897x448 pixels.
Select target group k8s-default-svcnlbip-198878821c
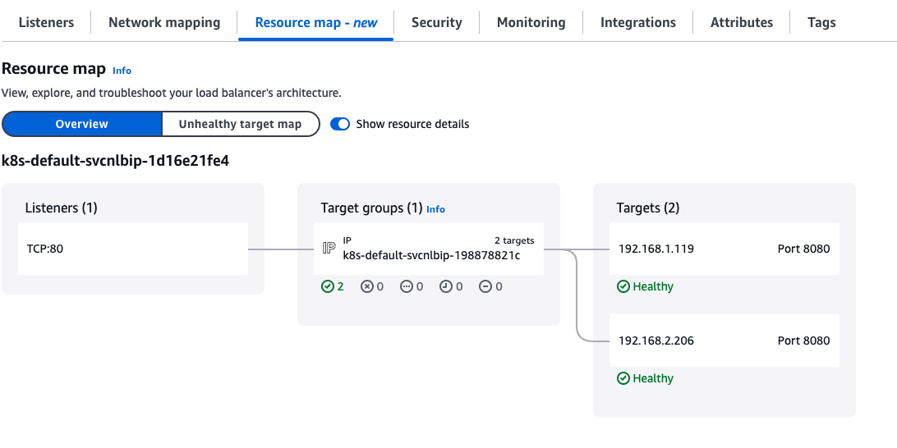point(431,255)
